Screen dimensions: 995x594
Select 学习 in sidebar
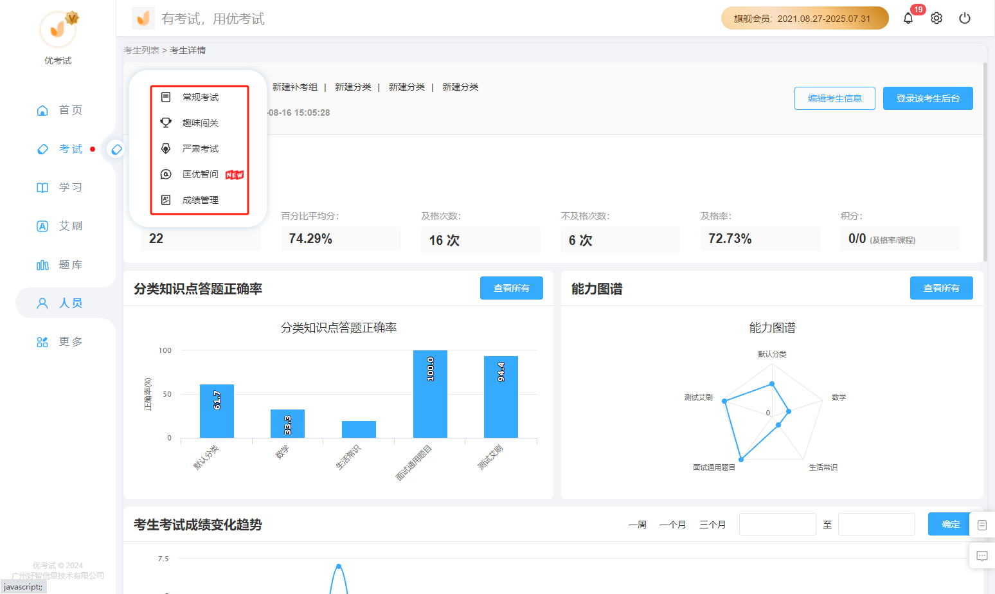point(71,187)
